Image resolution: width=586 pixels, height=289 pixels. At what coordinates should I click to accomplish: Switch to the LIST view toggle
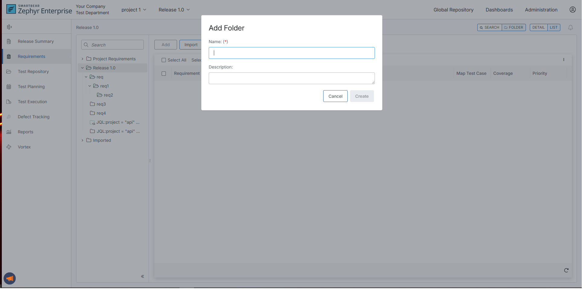click(x=553, y=27)
